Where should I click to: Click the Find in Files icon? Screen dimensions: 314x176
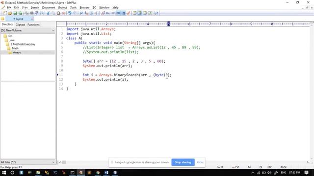[x=92, y=13]
